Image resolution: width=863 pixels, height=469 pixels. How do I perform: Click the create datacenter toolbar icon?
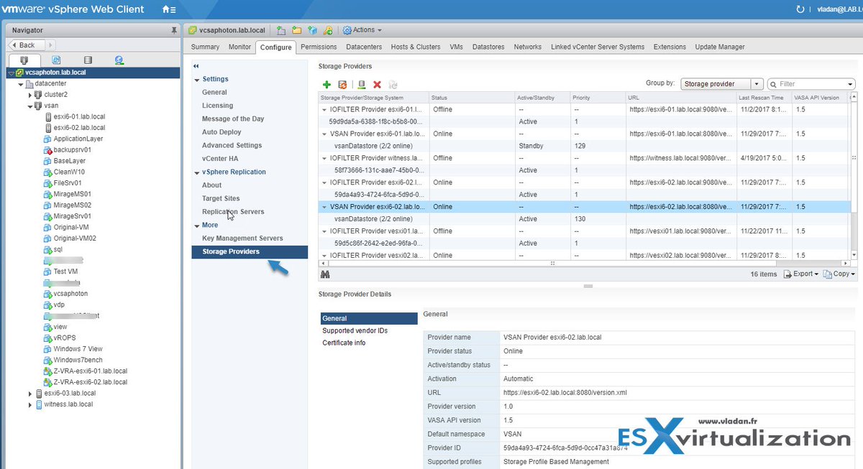tap(280, 30)
